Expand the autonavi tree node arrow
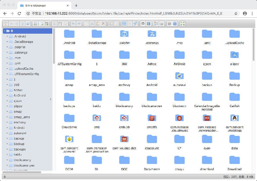The height and width of the screenshot is (181, 257). [x=7, y=133]
